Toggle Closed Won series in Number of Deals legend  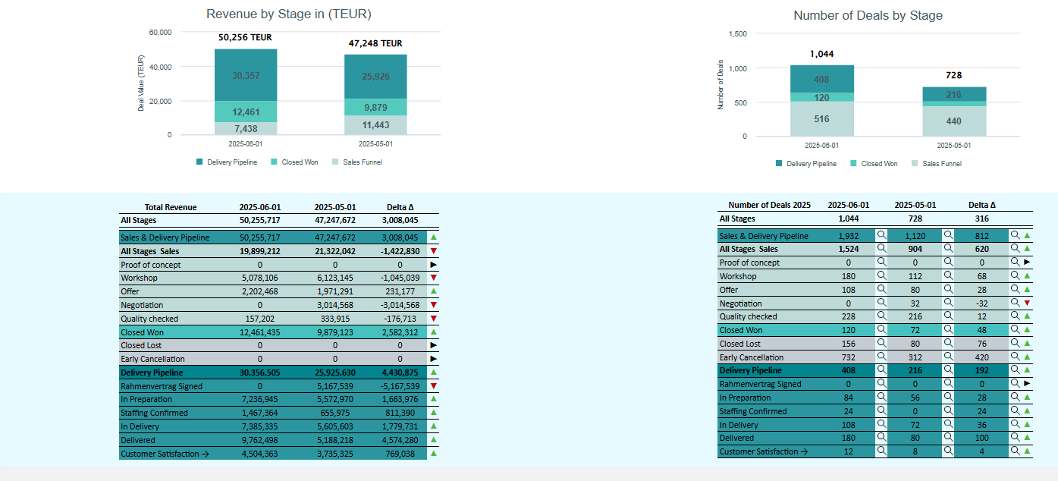click(x=874, y=163)
